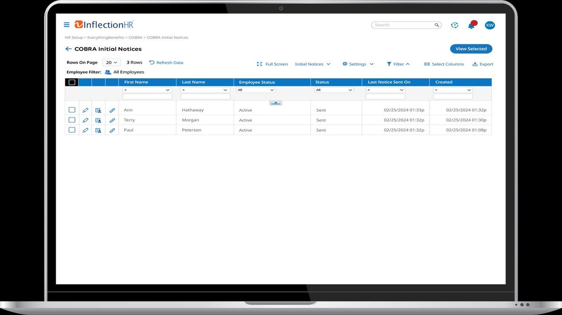
Task: Open Created filter operator dropdown
Action: [453, 90]
